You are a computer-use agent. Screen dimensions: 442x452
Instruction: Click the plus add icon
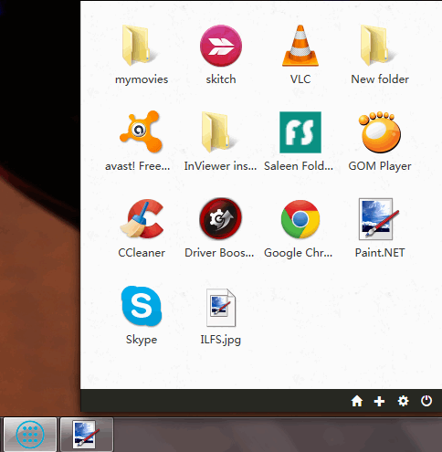pos(379,401)
